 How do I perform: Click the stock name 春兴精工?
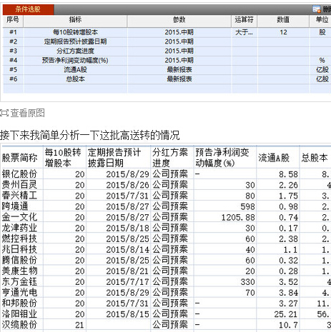(19, 196)
